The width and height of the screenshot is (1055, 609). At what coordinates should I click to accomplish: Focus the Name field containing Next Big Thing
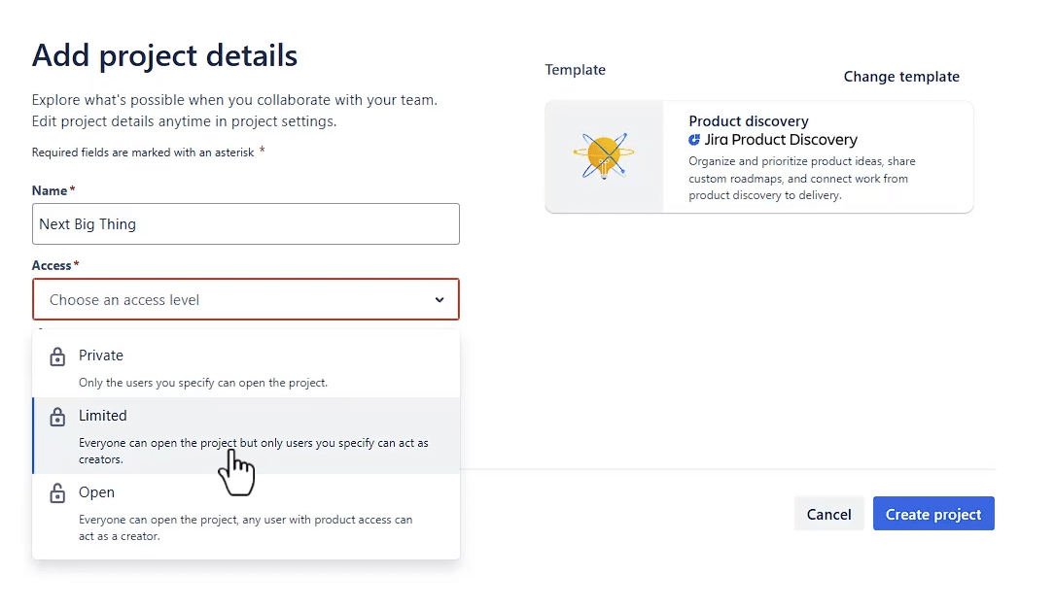tap(246, 223)
